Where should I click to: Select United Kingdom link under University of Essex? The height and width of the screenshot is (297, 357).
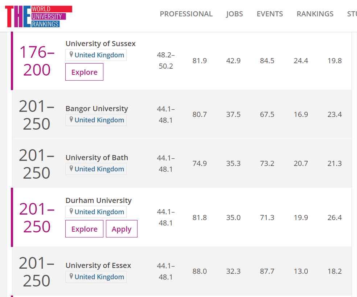99,277
